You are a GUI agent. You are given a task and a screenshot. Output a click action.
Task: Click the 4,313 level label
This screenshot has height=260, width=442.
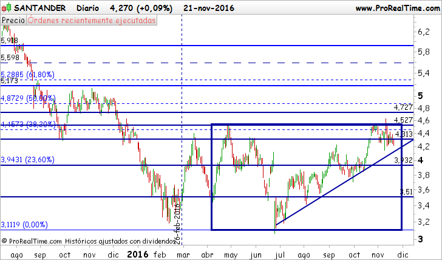[x=404, y=134]
